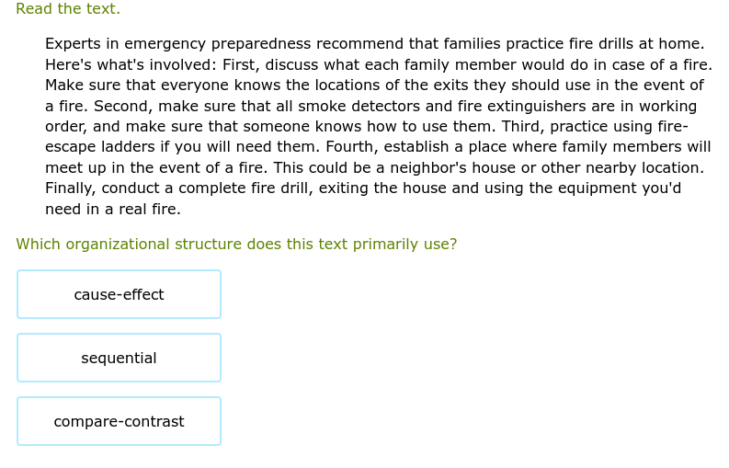The height and width of the screenshot is (468, 729).
Task: Choose the sequential answer option
Action: click(119, 358)
